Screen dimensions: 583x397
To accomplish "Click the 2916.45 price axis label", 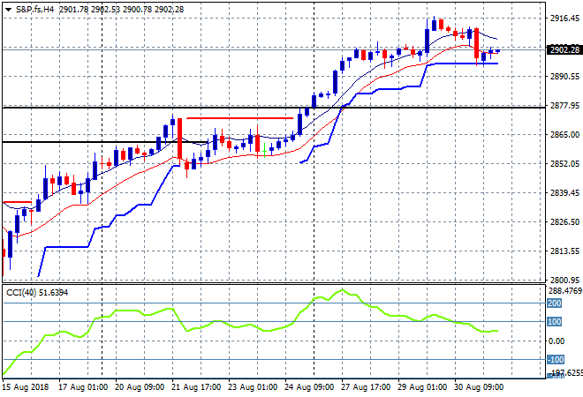I will click(564, 19).
